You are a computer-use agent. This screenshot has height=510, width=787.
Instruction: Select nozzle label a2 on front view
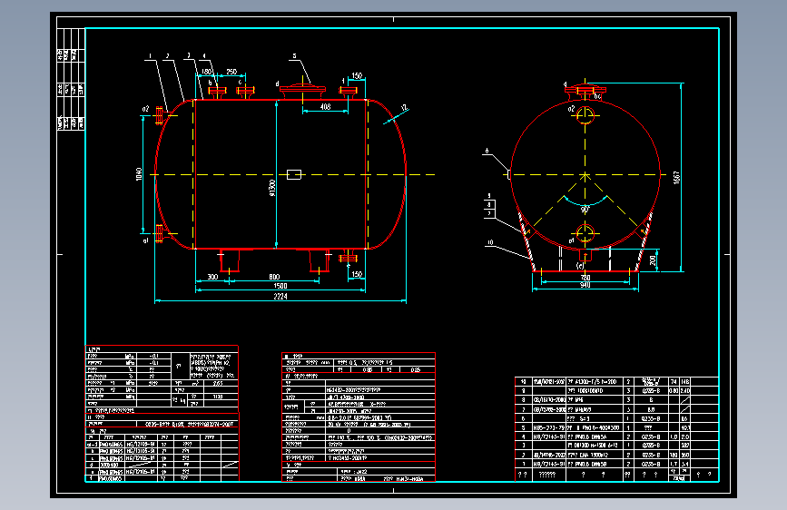(145, 108)
